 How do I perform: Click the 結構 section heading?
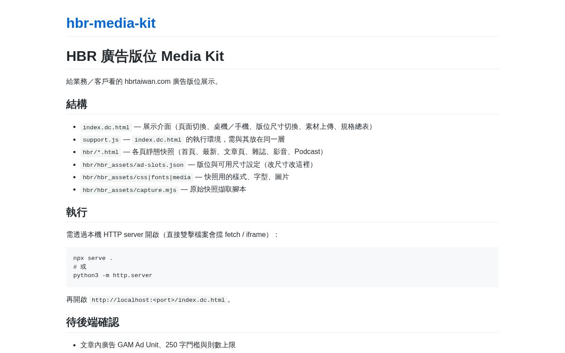[x=77, y=105]
